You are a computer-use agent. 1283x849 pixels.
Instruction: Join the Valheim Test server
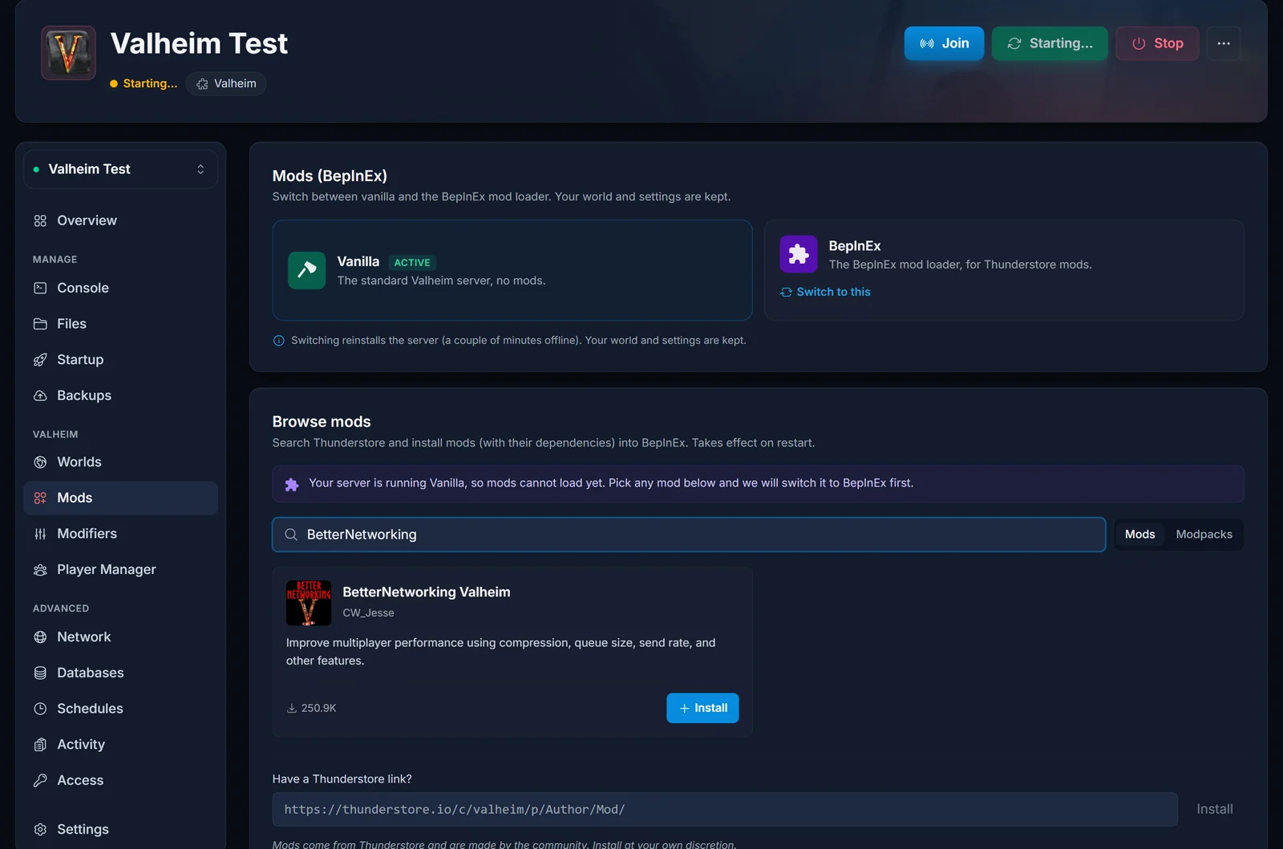point(944,43)
